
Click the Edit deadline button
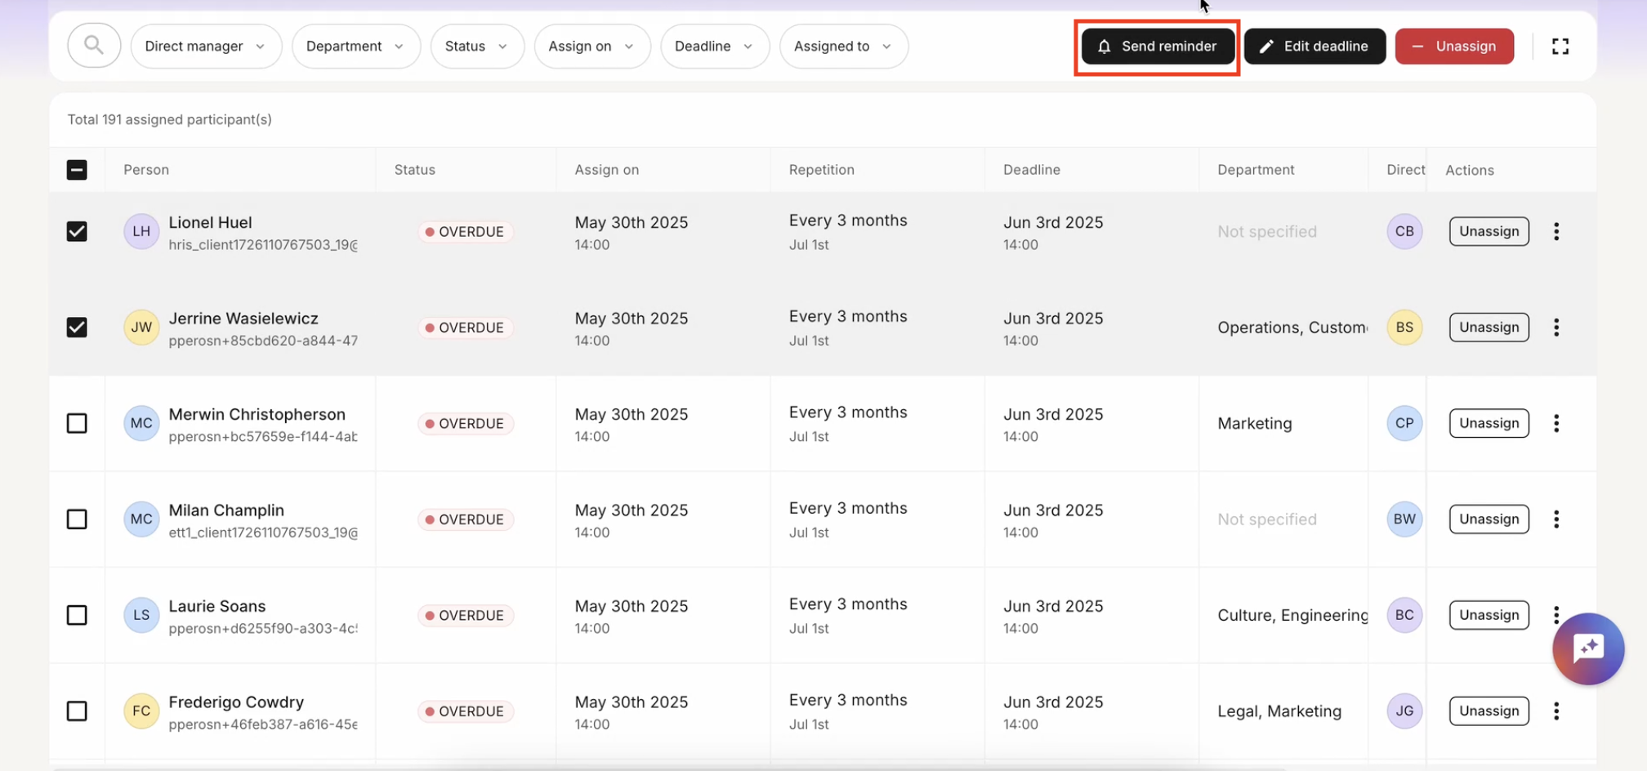pos(1314,47)
